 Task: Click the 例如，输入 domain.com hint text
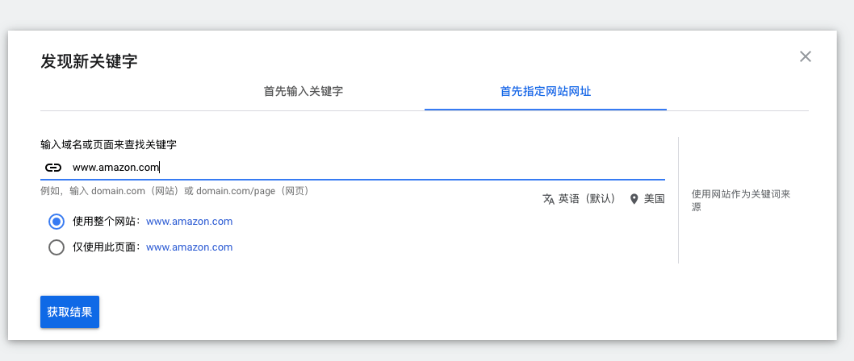point(175,191)
